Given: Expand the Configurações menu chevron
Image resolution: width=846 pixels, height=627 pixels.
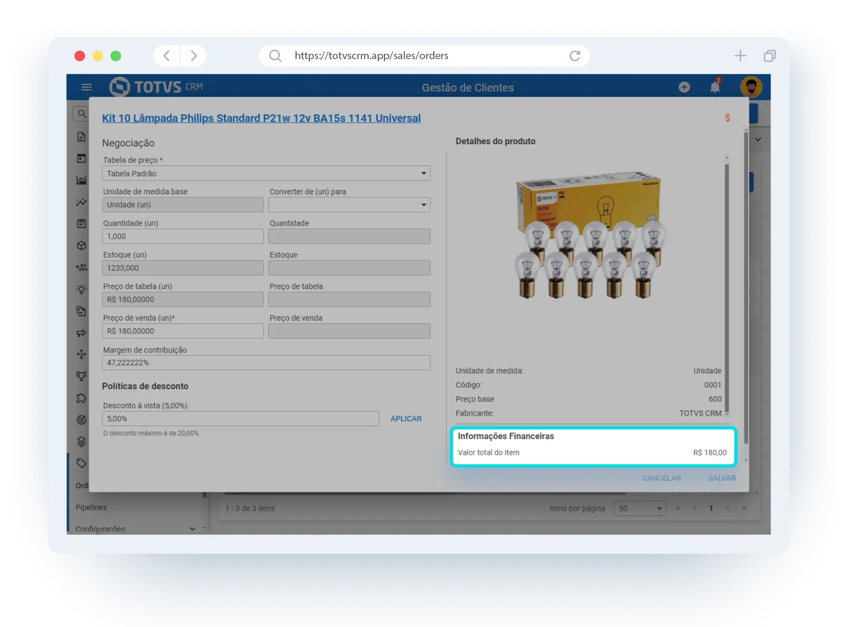Looking at the screenshot, I should pos(192,529).
